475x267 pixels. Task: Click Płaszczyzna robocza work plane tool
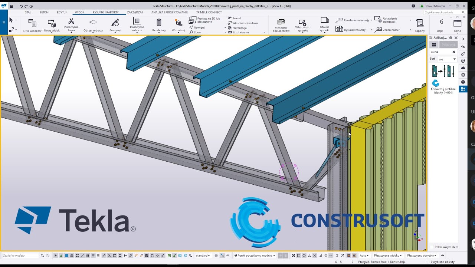point(137,25)
